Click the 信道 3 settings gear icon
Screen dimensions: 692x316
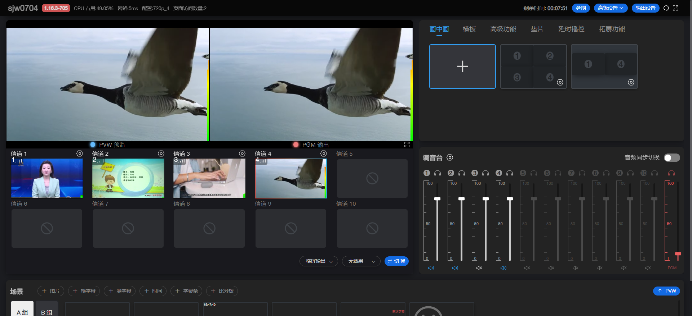point(242,154)
